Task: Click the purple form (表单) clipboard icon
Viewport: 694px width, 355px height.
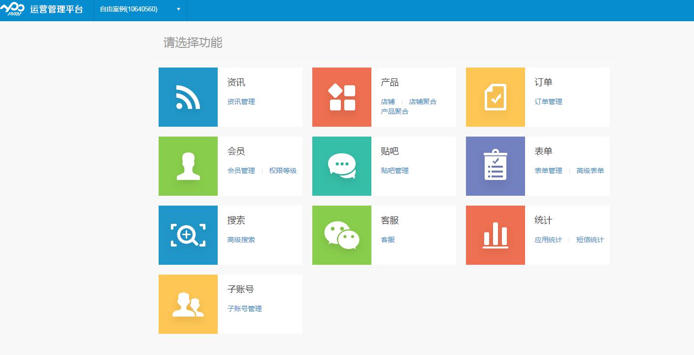Action: pos(495,166)
